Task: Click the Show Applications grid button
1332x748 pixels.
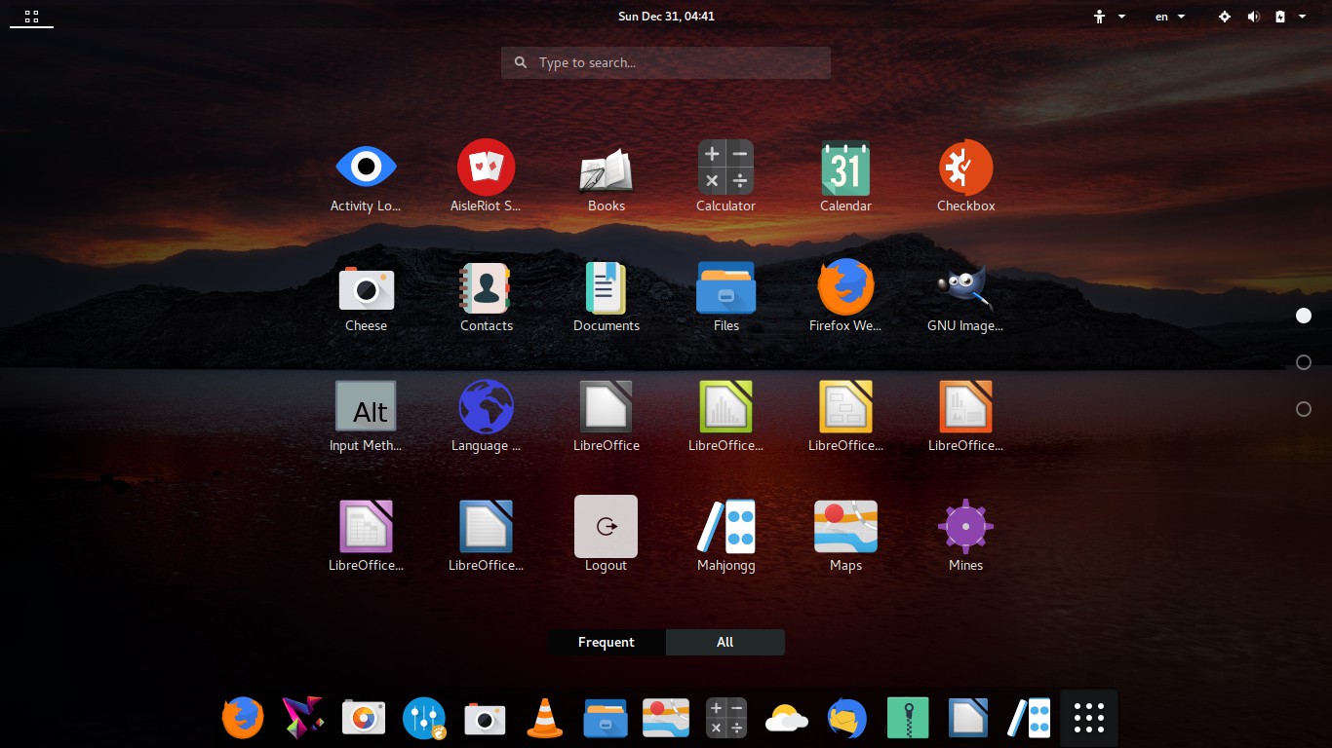Action: click(x=1088, y=719)
